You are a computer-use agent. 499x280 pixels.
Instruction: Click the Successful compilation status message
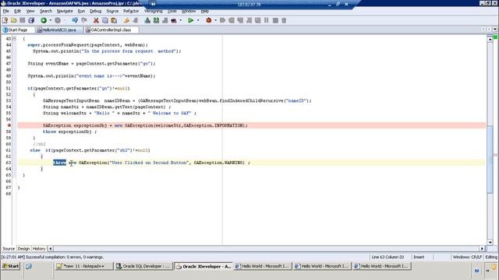[52, 257]
